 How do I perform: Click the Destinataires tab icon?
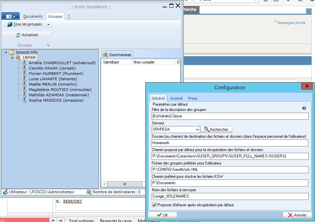tap(105, 55)
